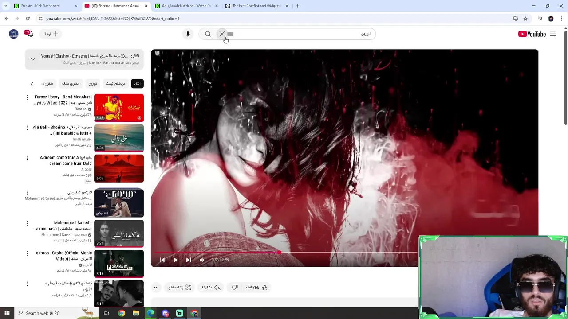Open the Windows Start menu
This screenshot has width=568, height=319.
click(7, 313)
